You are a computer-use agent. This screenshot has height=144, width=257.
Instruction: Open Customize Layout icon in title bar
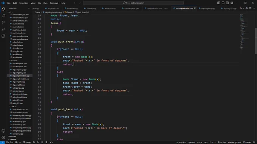(x=232, y=3)
